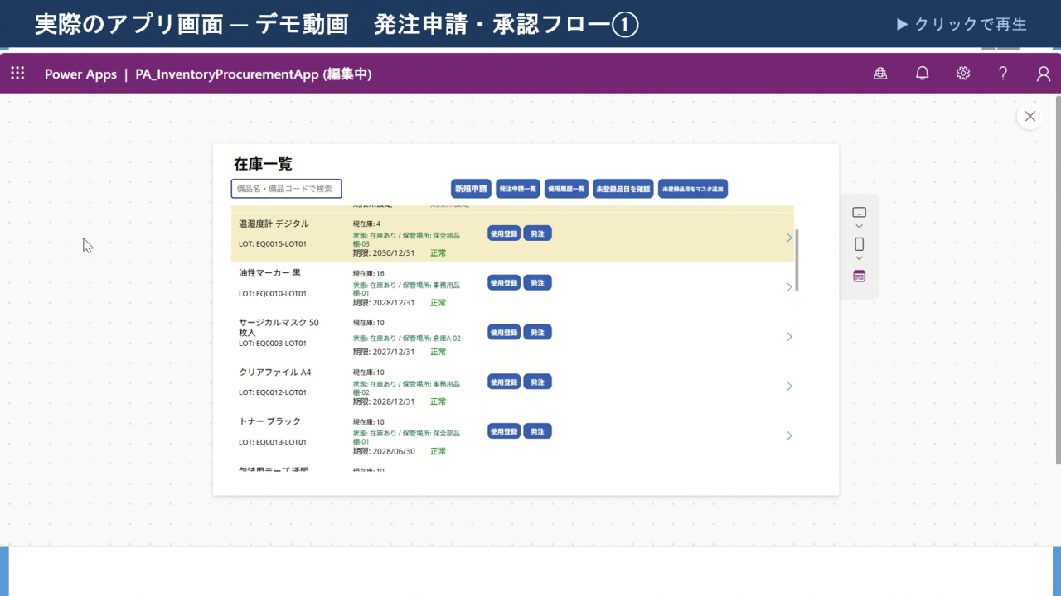Click 使用登録 for 温湿度計 デジタル

504,233
